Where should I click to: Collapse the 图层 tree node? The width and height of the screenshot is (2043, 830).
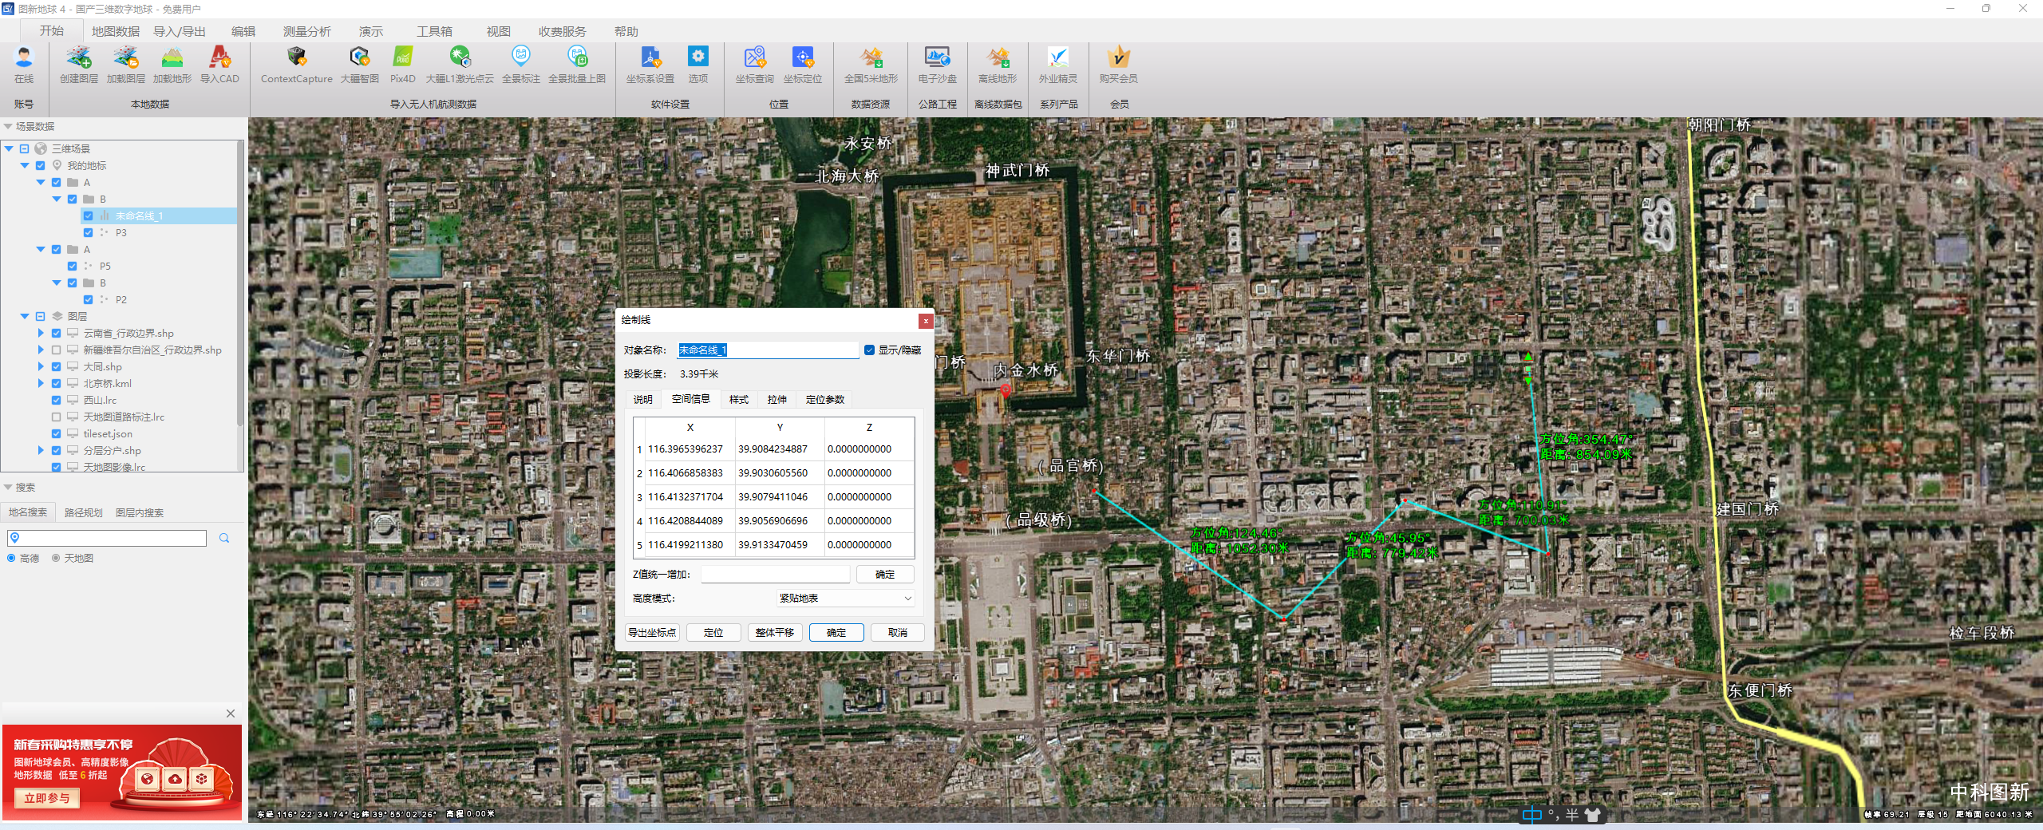(x=25, y=316)
